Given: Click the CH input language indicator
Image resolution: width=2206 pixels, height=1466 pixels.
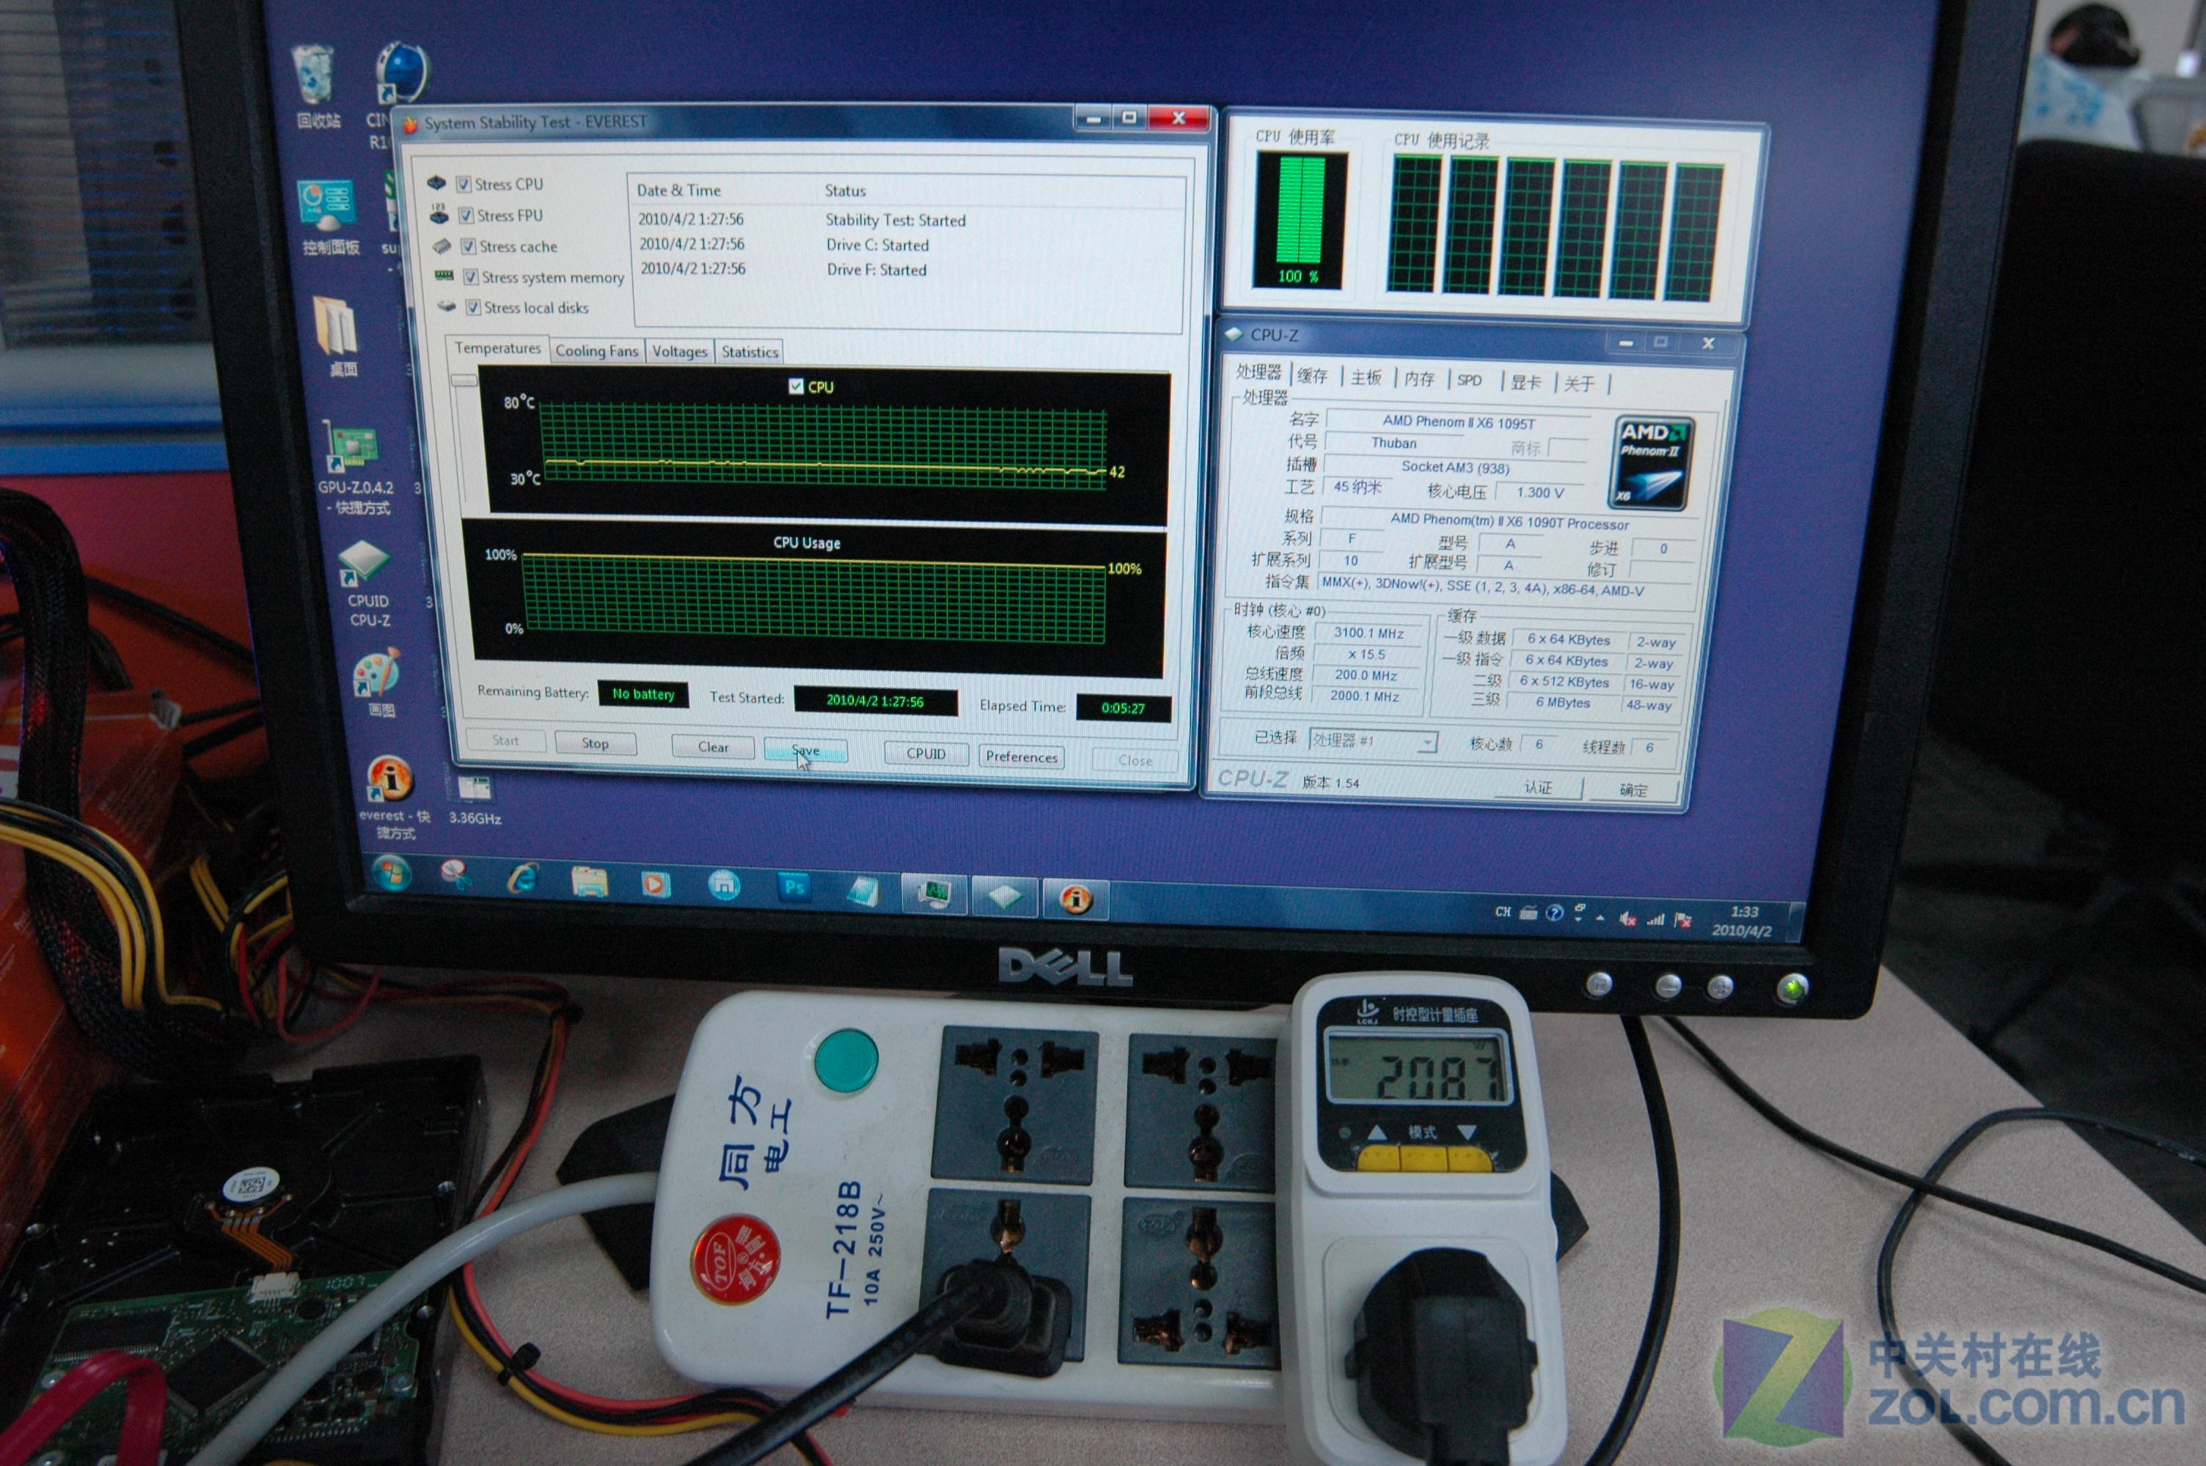Looking at the screenshot, I should click(x=1503, y=912).
